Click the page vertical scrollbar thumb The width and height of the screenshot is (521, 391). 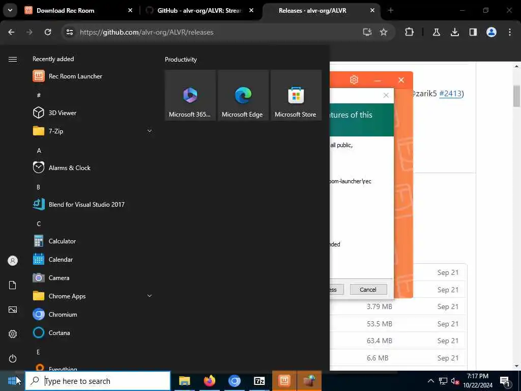516,96
